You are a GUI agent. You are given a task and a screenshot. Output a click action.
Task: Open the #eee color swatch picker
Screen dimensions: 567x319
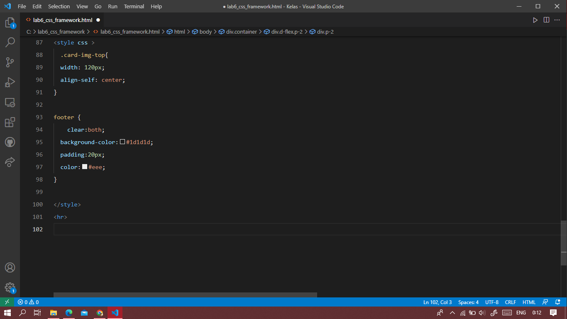click(85, 167)
